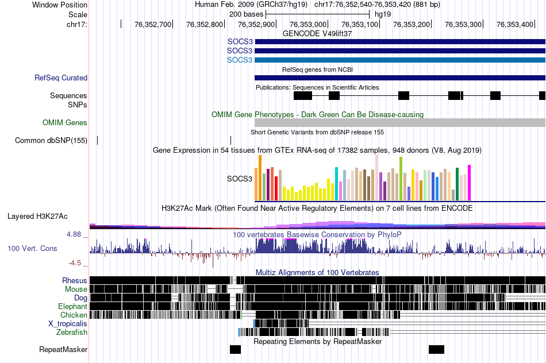This screenshot has height=363, width=546.
Task: Select the Dog alignment row label
Action: pyautogui.click(x=80, y=298)
